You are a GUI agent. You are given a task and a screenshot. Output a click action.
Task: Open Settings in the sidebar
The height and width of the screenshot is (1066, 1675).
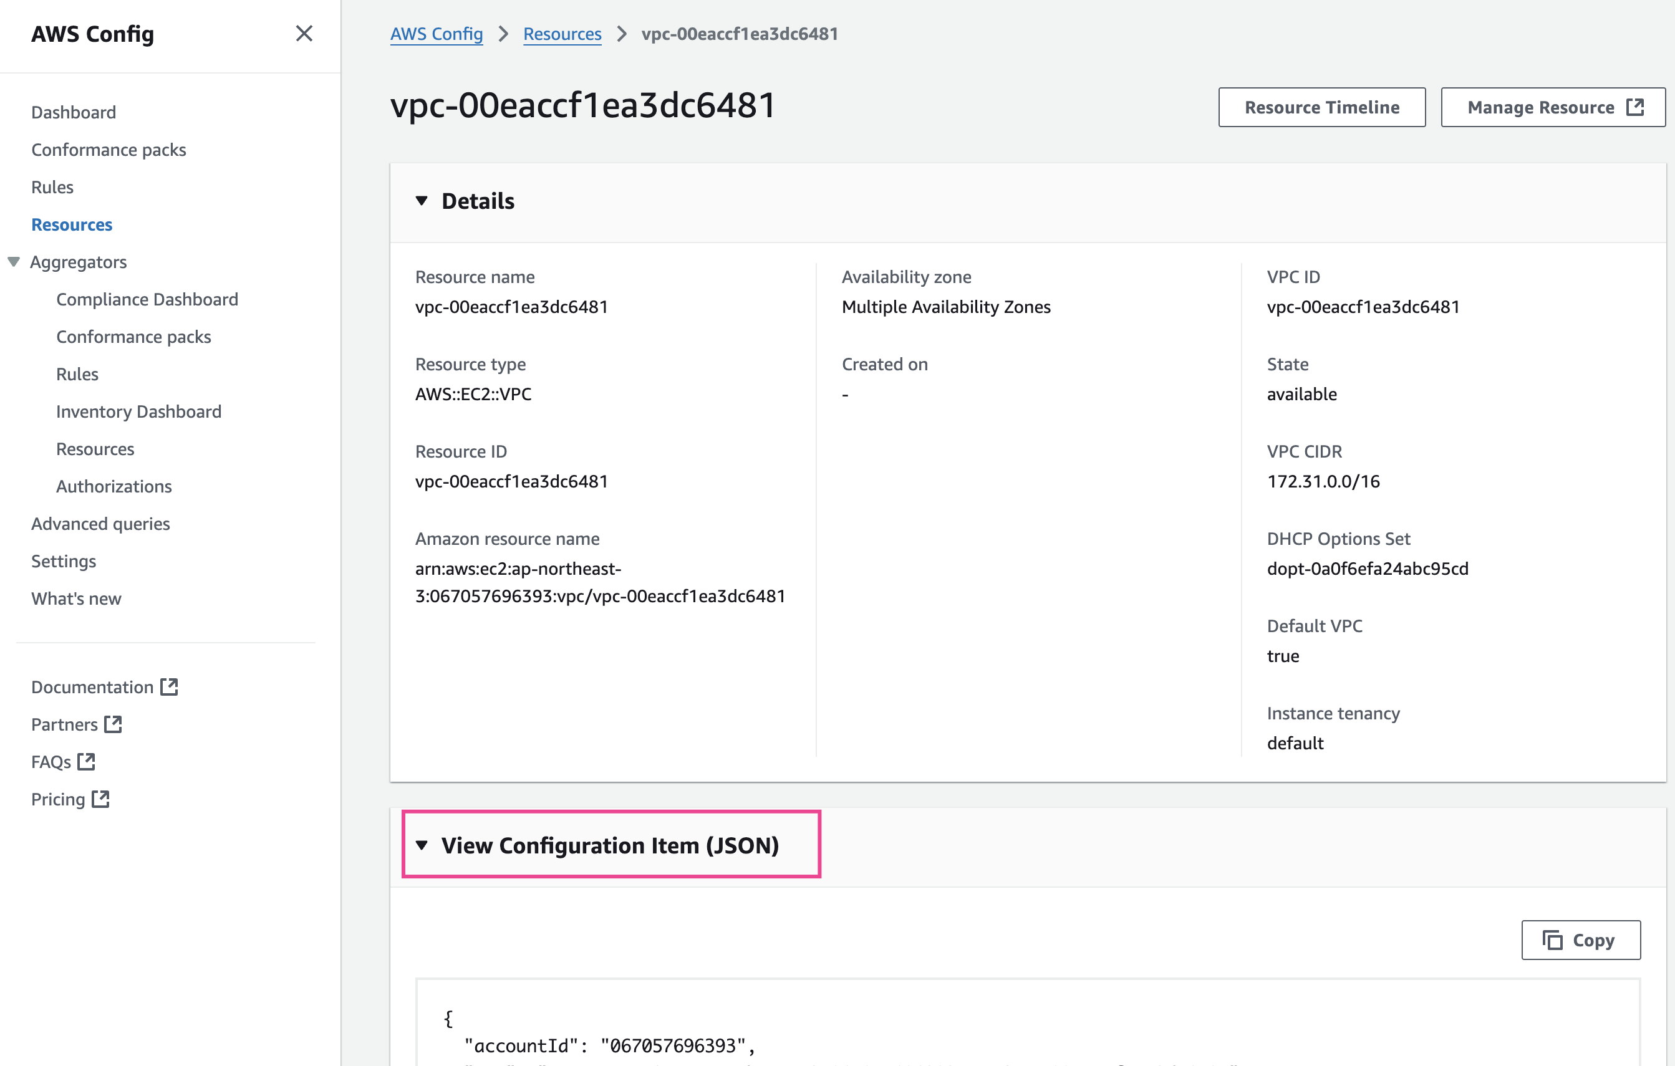pos(64,560)
